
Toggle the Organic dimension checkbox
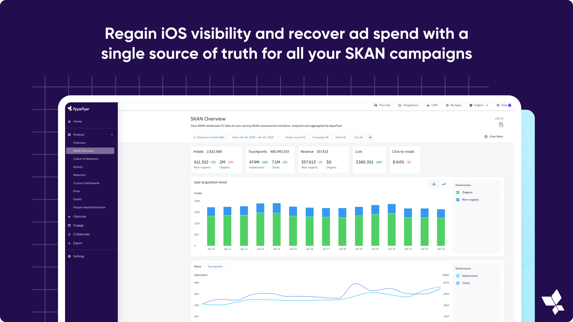pyautogui.click(x=458, y=192)
